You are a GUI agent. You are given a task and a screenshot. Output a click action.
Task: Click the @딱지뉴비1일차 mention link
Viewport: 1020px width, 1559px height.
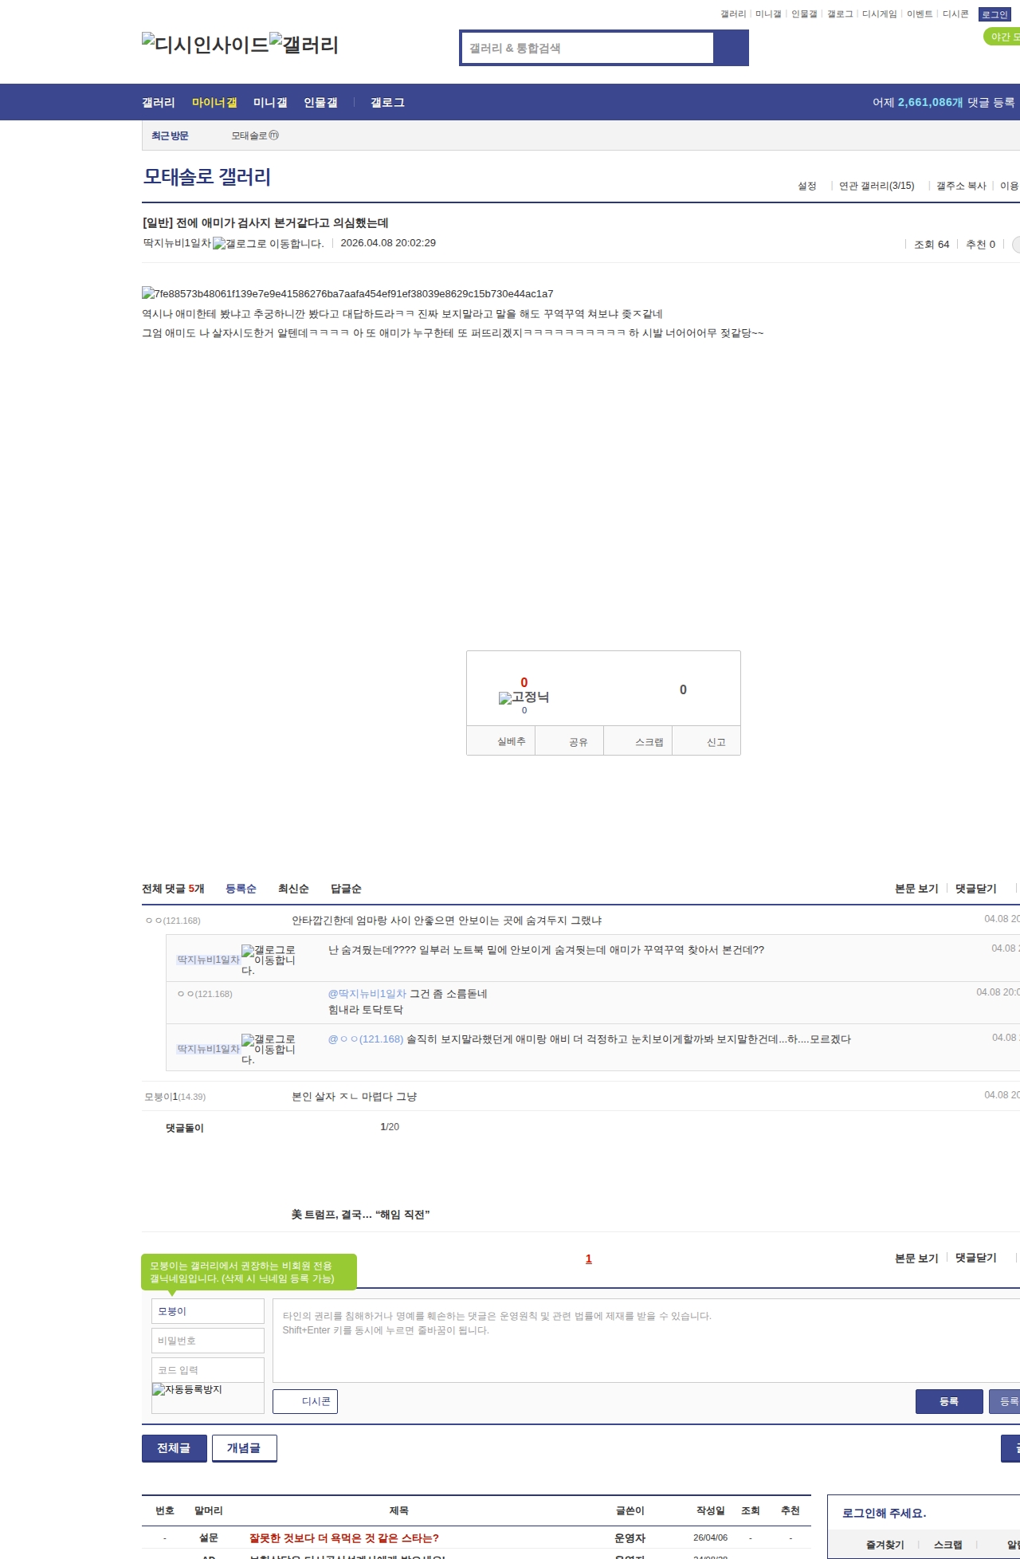pos(367,994)
